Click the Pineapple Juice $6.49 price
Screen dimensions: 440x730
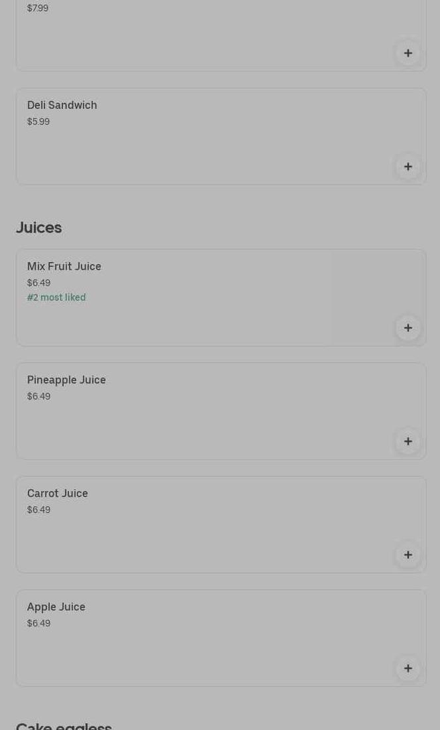(x=38, y=396)
